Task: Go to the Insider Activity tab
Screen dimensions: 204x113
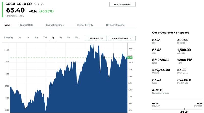Action: pos(85,25)
